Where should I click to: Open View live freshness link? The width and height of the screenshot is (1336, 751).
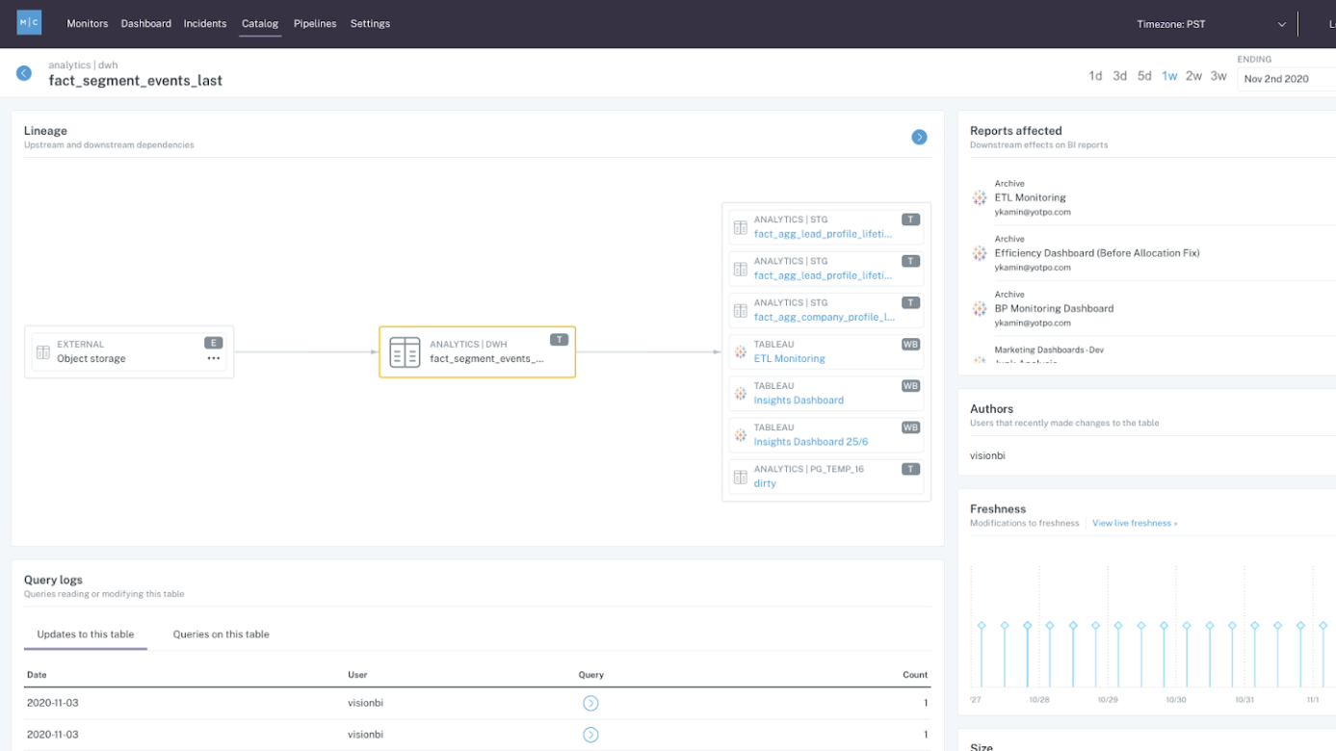(x=1135, y=524)
